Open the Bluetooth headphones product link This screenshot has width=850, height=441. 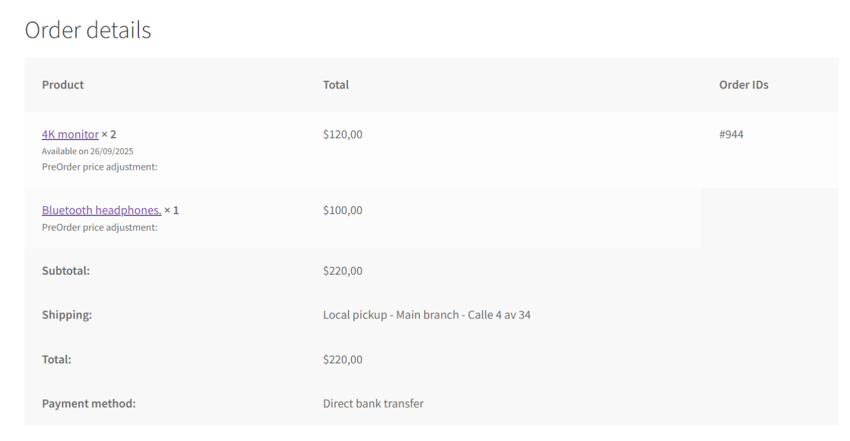tap(102, 210)
